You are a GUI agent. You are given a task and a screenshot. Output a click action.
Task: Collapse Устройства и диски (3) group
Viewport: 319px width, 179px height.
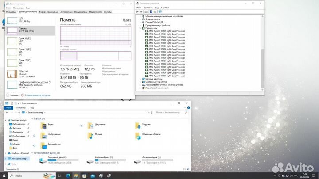click(32, 153)
